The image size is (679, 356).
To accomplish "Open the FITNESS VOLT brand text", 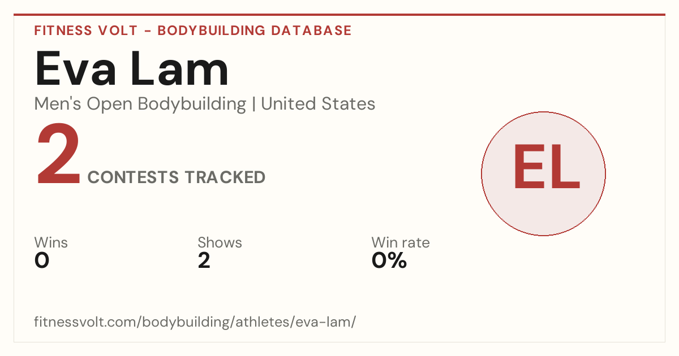I will coord(85,31).
